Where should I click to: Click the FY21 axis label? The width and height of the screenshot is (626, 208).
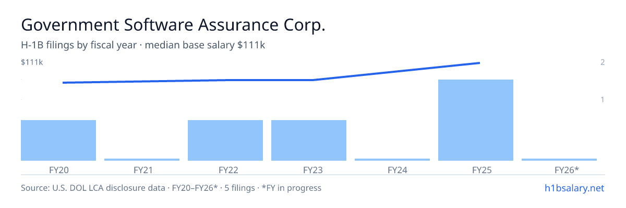coord(142,170)
